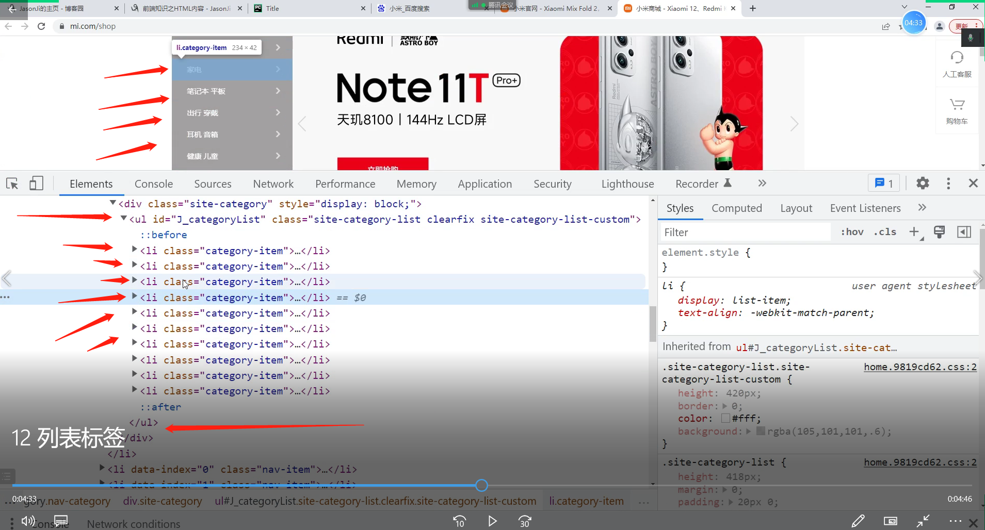The height and width of the screenshot is (530, 985).
Task: Rewind the video ten seconds
Action: click(459, 521)
